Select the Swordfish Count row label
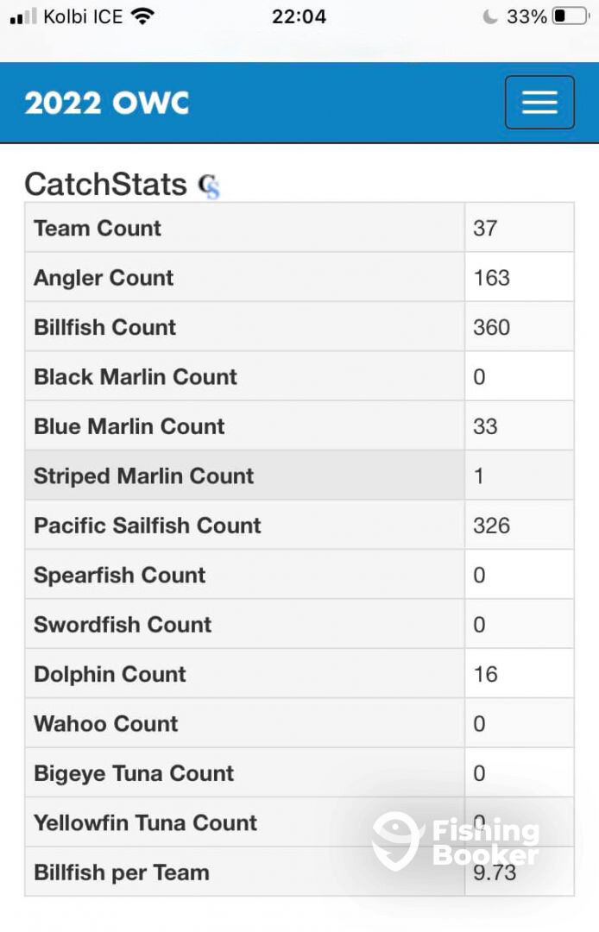599x932 pixels. (123, 625)
